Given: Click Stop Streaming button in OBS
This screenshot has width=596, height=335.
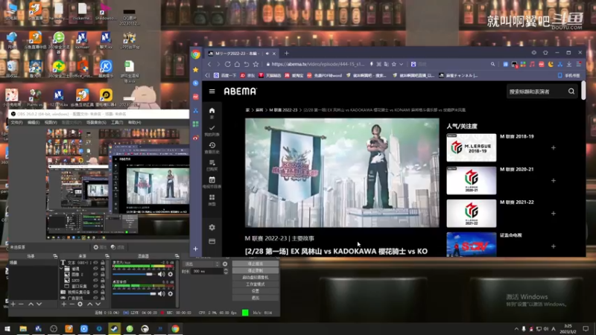Looking at the screenshot, I should (255, 264).
